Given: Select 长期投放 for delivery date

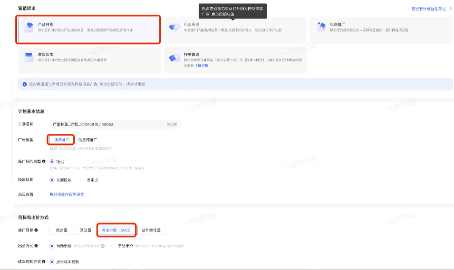Looking at the screenshot, I should (52, 180).
